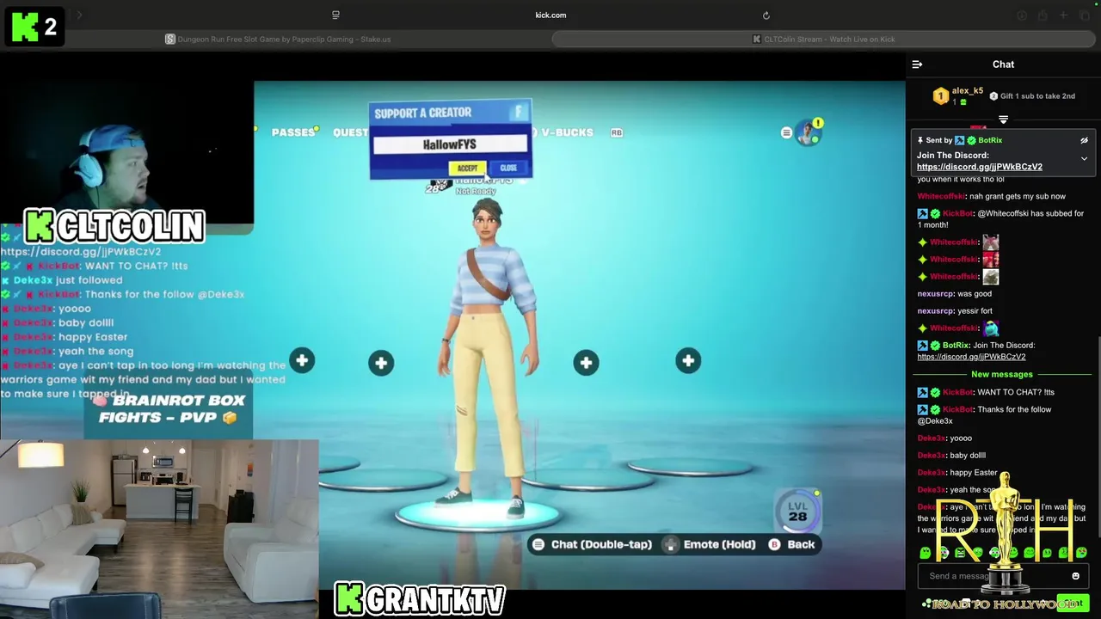This screenshot has height=619, width=1101.
Task: Click nexusrcp username on 'was good' message
Action: (935, 294)
